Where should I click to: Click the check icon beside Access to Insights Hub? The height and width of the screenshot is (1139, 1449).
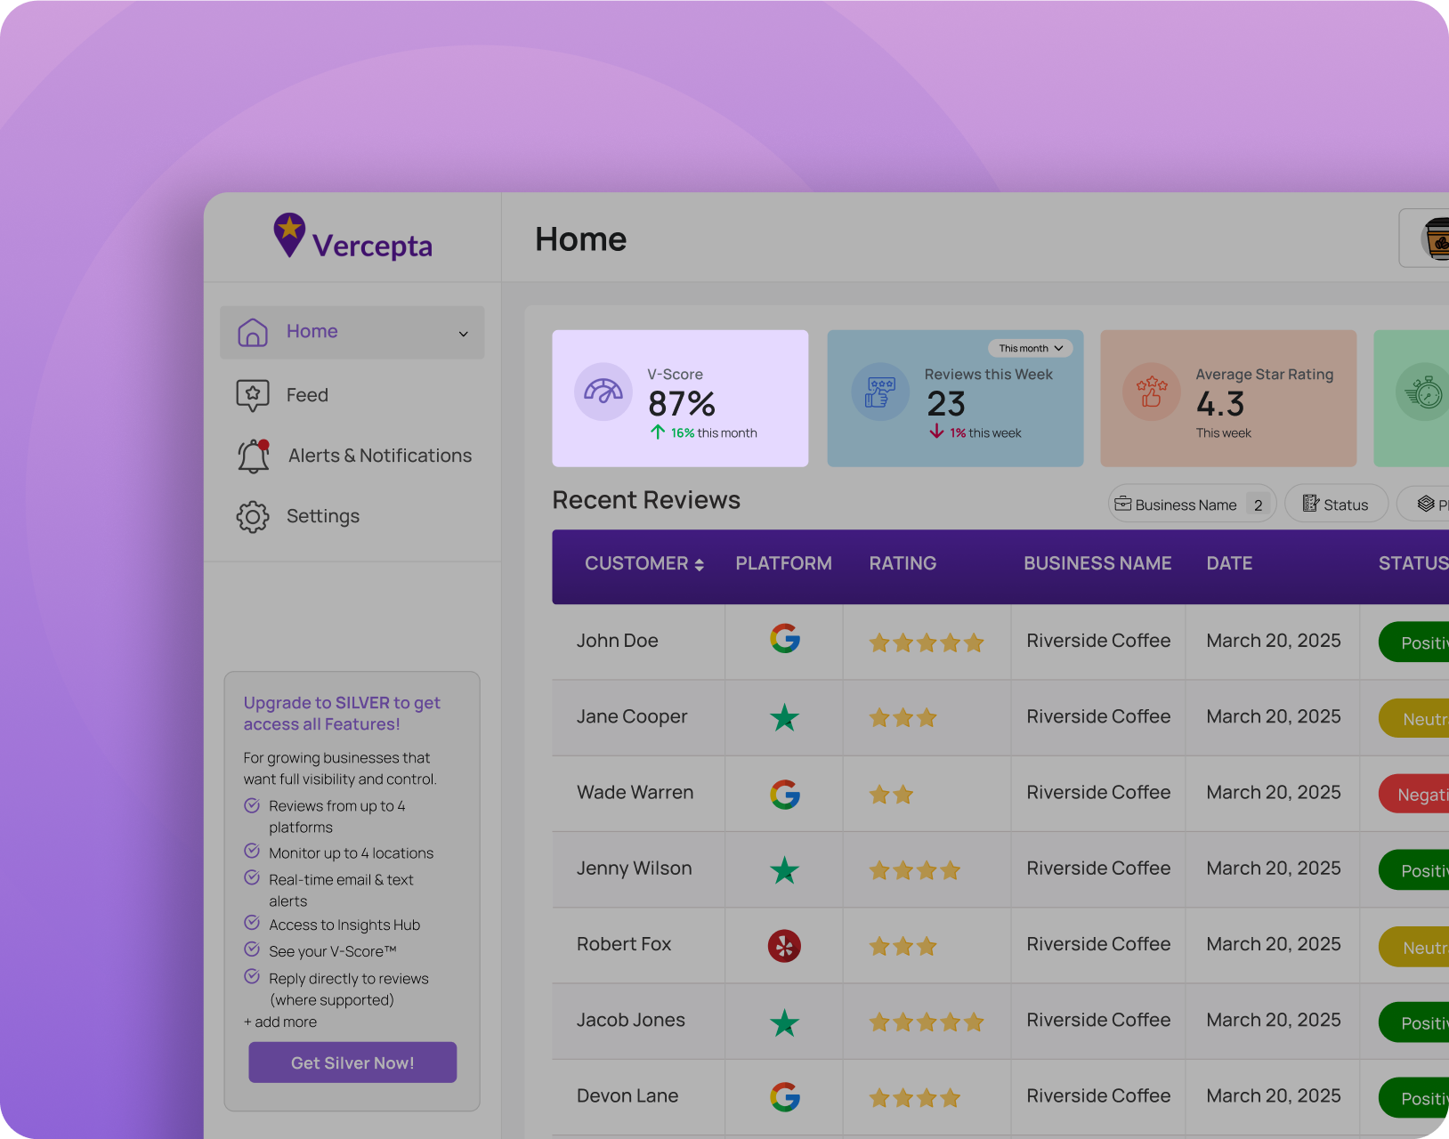pyautogui.click(x=252, y=922)
